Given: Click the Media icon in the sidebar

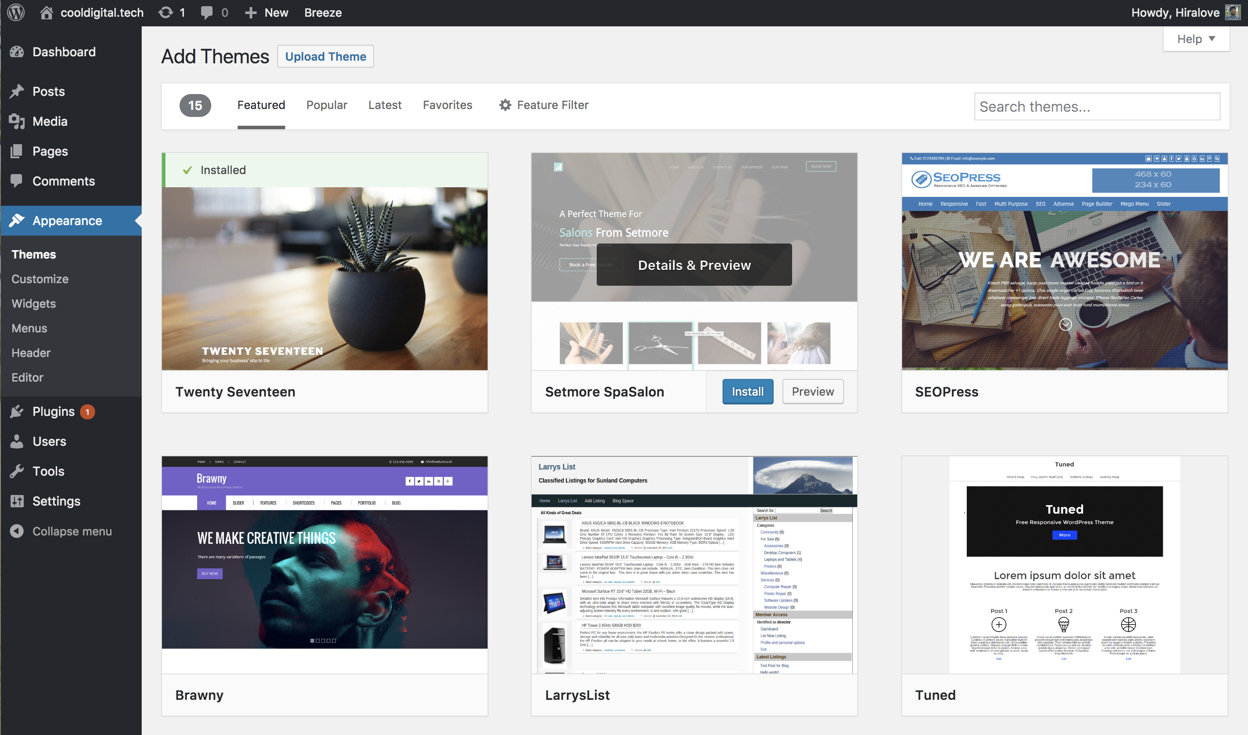Looking at the screenshot, I should [x=17, y=121].
